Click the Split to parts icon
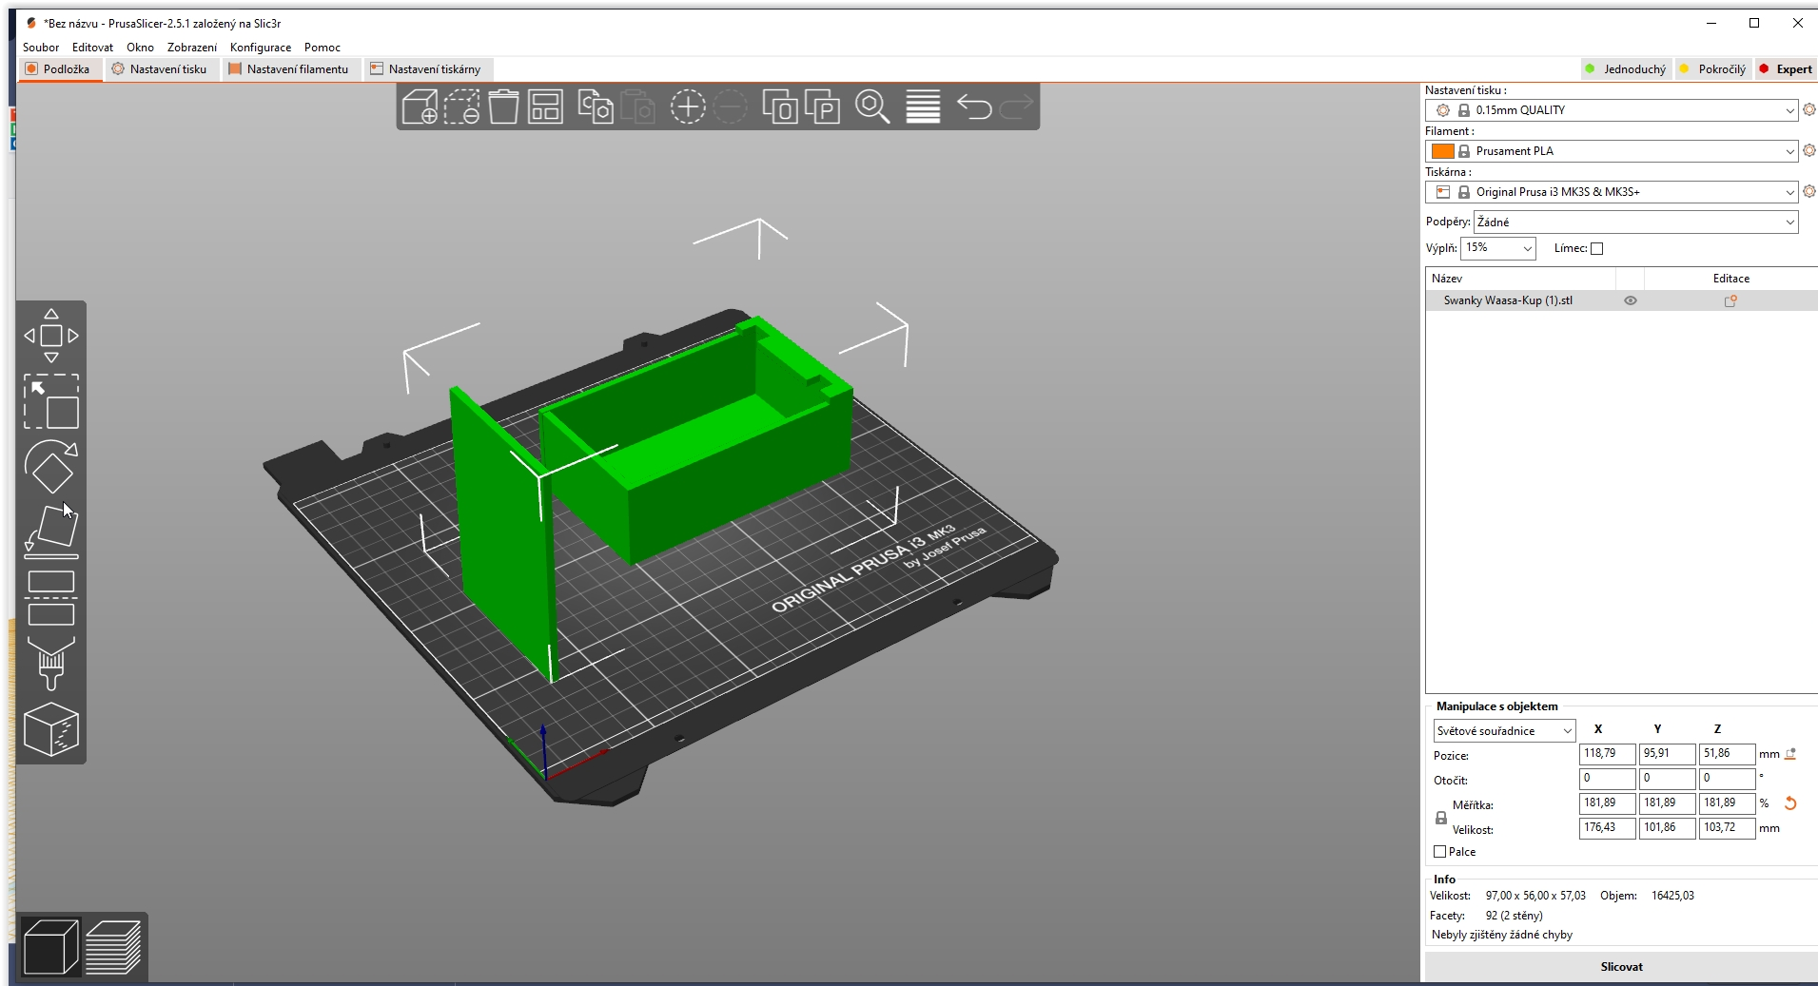1818x986 pixels. [x=822, y=106]
